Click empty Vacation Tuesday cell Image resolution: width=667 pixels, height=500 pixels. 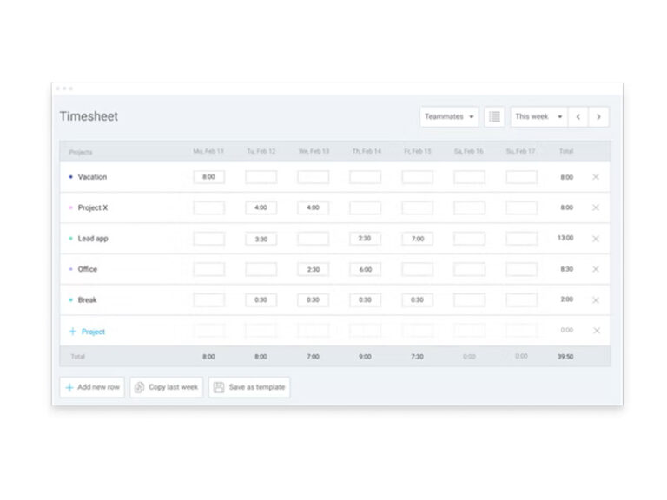[261, 177]
